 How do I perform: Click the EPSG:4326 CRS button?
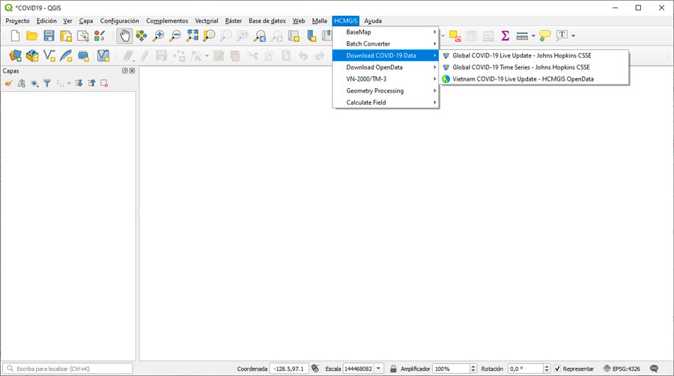tap(622, 369)
